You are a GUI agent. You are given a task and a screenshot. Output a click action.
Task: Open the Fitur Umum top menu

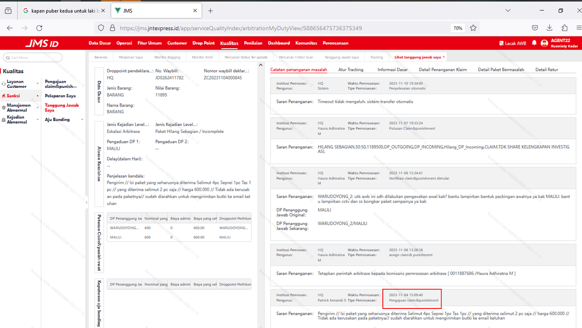[150, 43]
